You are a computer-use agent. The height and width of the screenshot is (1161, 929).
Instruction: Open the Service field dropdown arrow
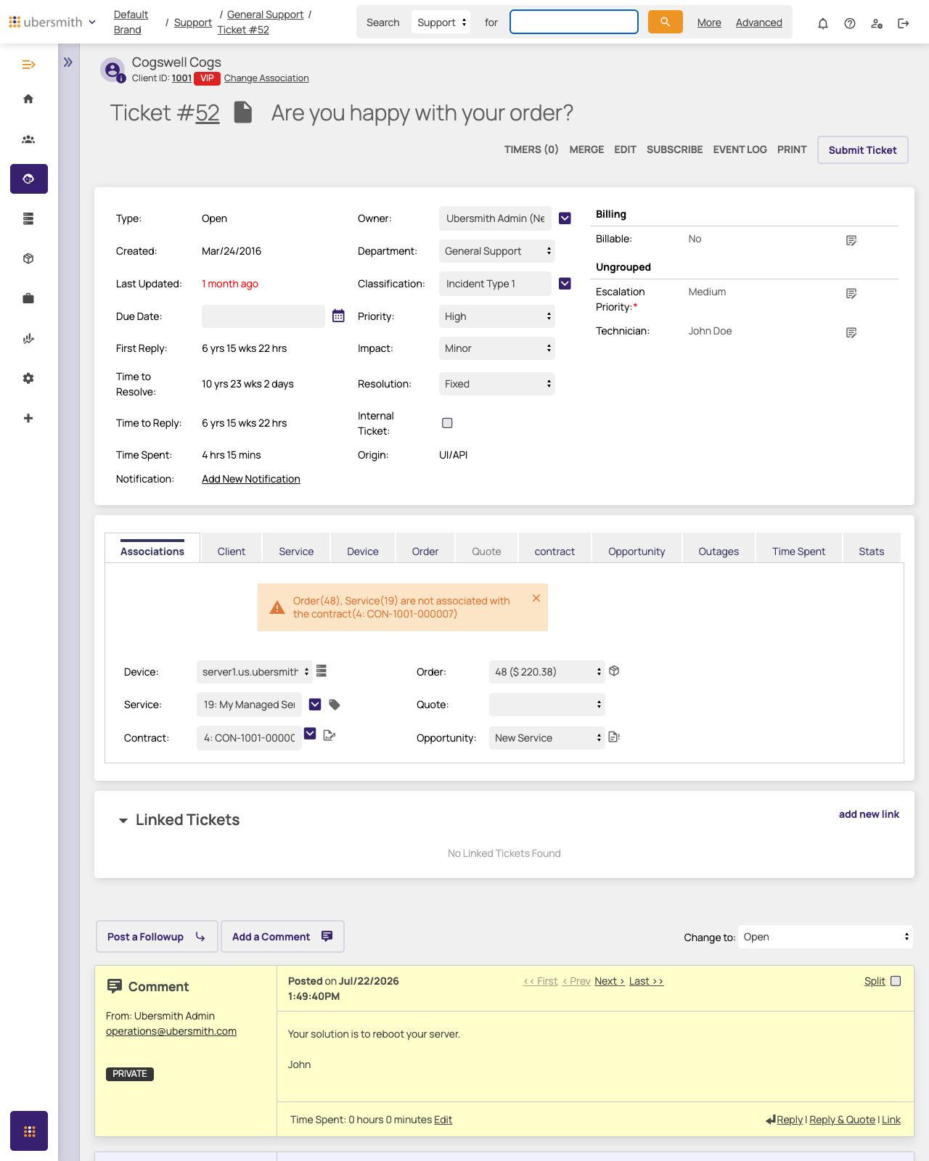tap(315, 705)
